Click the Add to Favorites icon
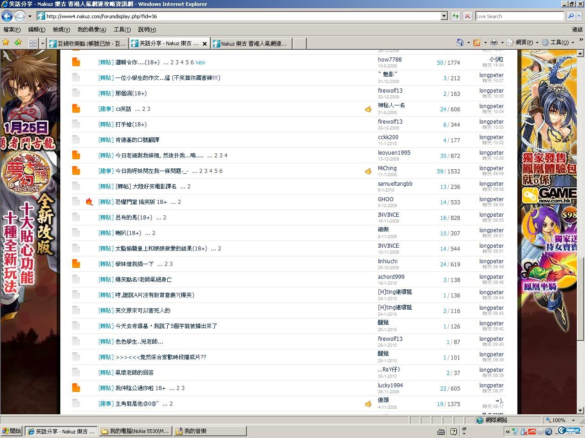This screenshot has width=585, height=438. pos(18,42)
